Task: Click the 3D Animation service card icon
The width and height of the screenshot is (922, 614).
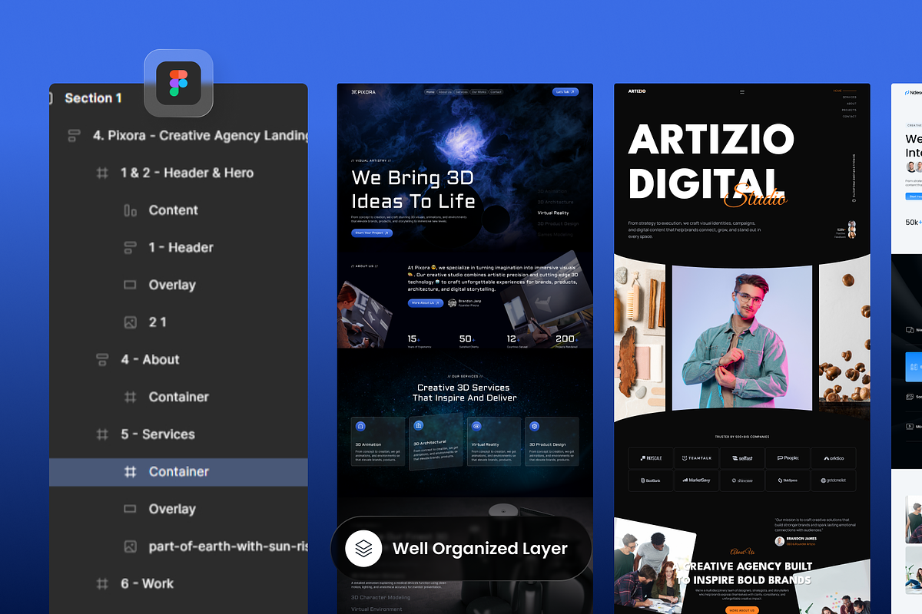Action: 360,426
